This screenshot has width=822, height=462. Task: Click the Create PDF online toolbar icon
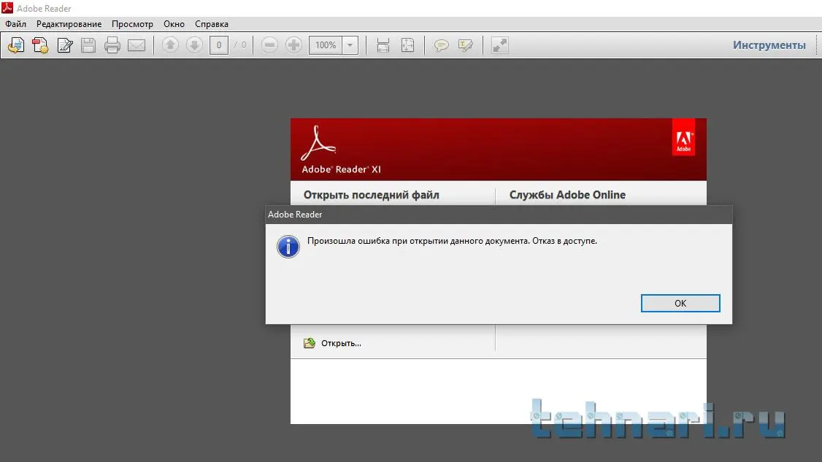40,45
